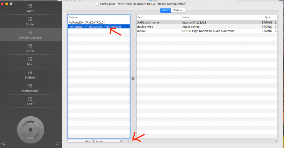The height and width of the screenshot is (148, 284).
Task: Add a property row with right plus button
Action: click(x=276, y=141)
